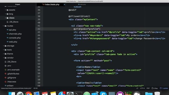The width and height of the screenshot is (169, 95).
Task: Click the @endif directive on line 36
Action: click(72, 10)
